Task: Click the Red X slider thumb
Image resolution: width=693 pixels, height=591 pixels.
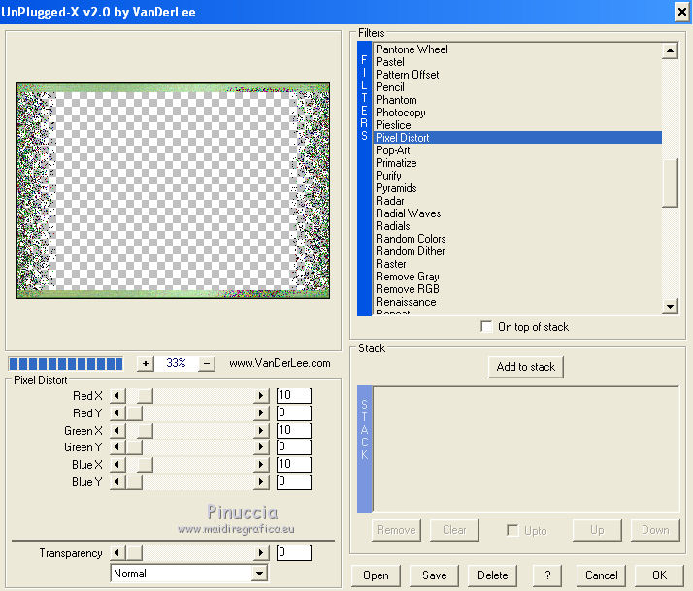Action: point(145,396)
